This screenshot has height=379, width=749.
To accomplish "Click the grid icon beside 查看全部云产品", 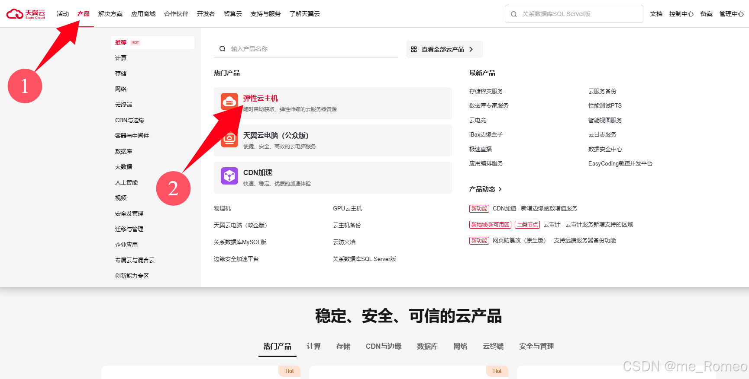I will 414,49.
